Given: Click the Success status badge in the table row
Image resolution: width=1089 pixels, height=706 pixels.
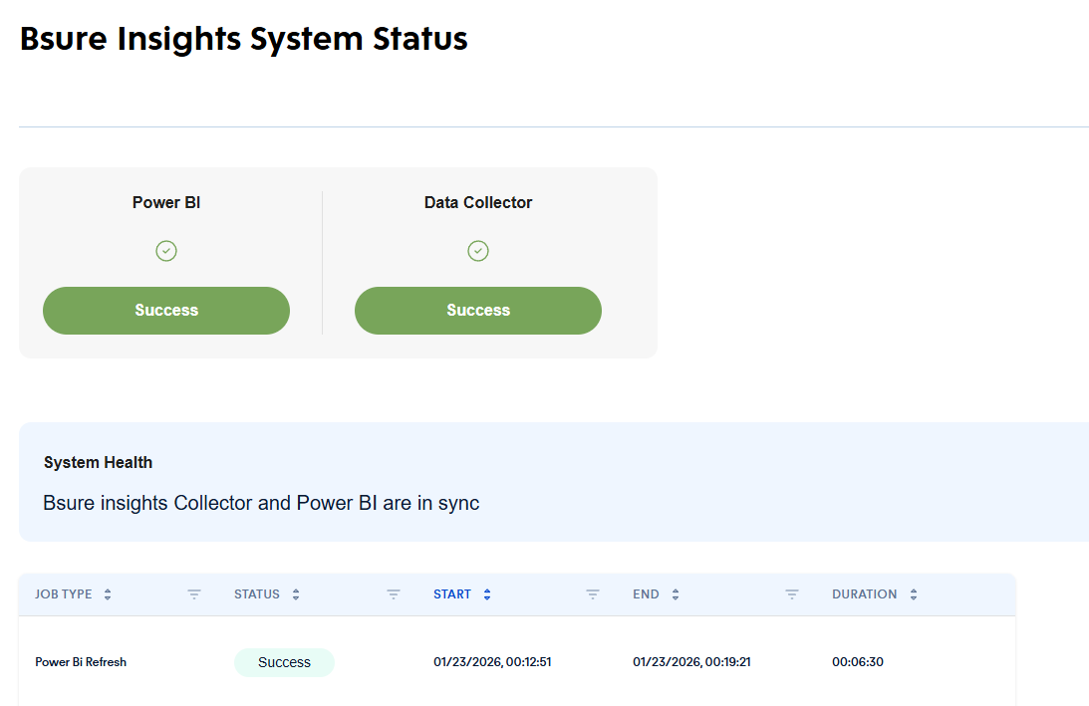Looking at the screenshot, I should 284,662.
